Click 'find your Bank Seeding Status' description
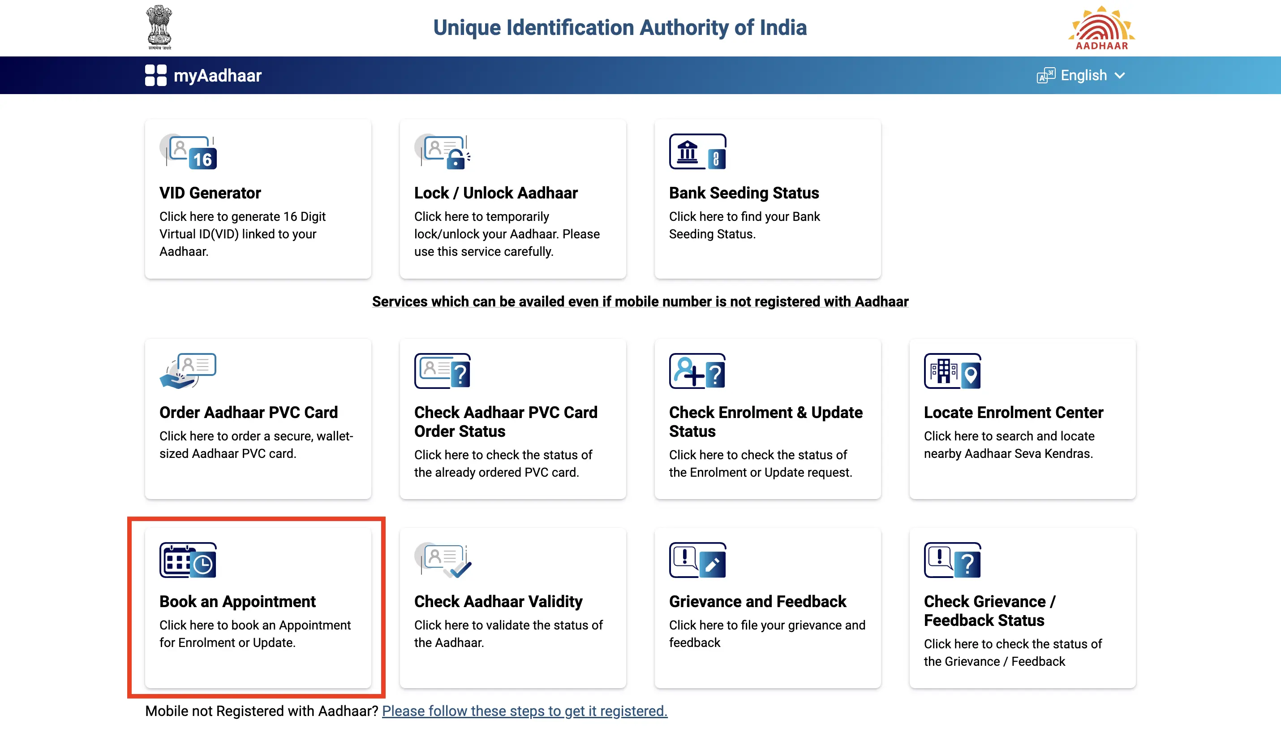 coord(744,225)
